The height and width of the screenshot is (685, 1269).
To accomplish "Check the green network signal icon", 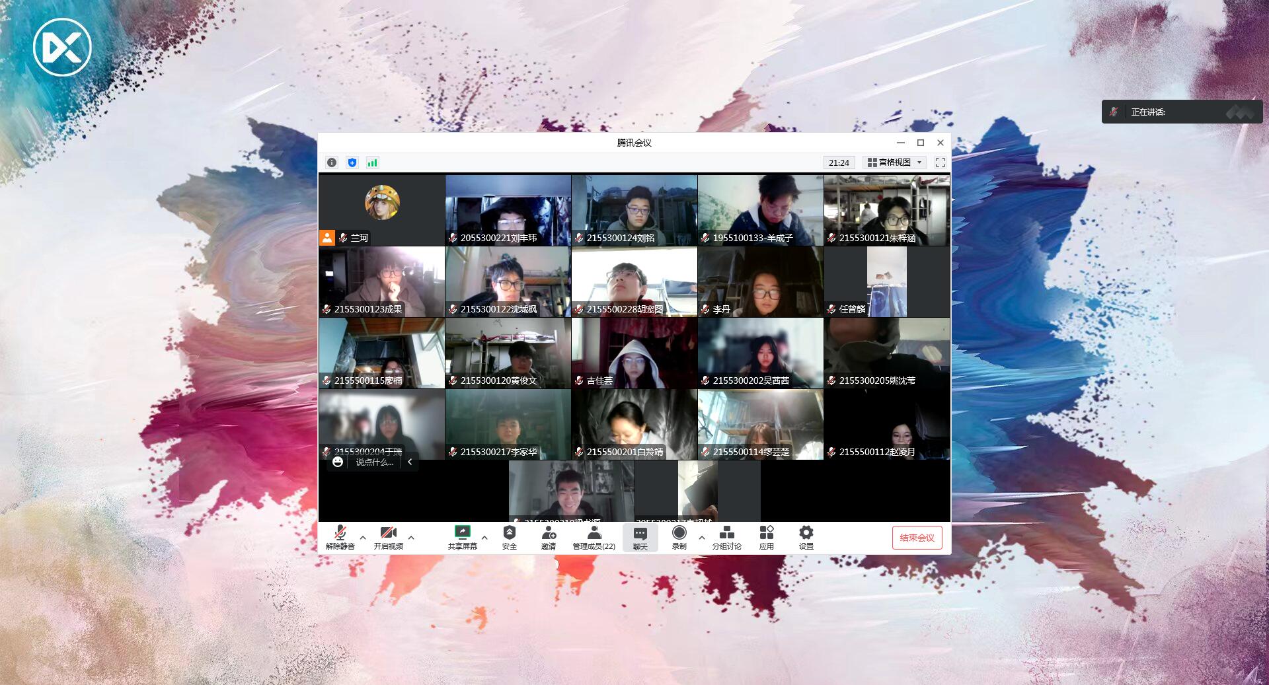I will point(373,162).
